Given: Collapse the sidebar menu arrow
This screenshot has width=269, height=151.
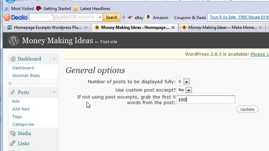Looking at the screenshot, I should click(10, 83).
